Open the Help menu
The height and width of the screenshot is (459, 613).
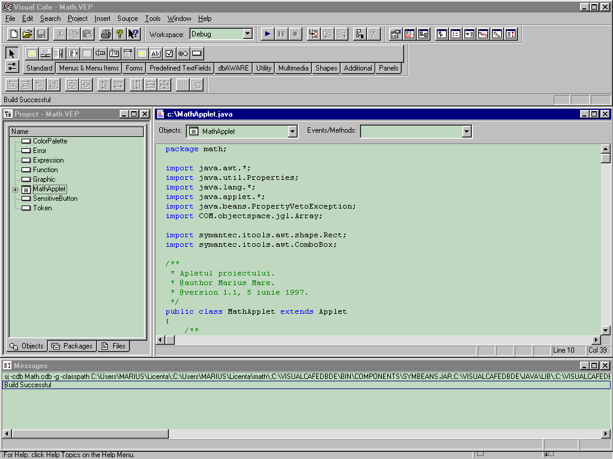pyautogui.click(x=205, y=19)
